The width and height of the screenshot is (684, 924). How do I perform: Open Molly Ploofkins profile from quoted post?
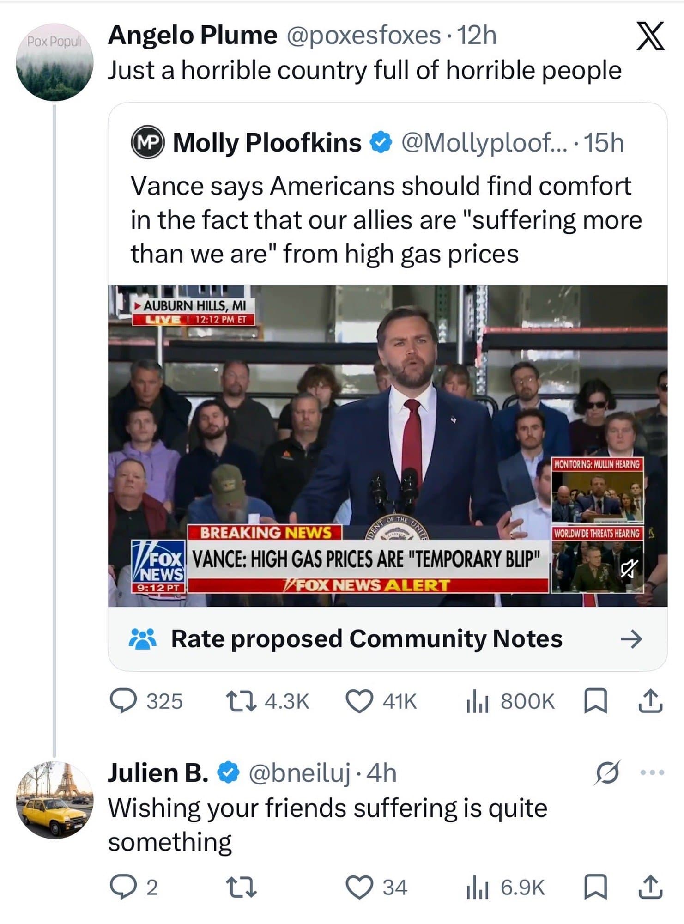[266, 142]
